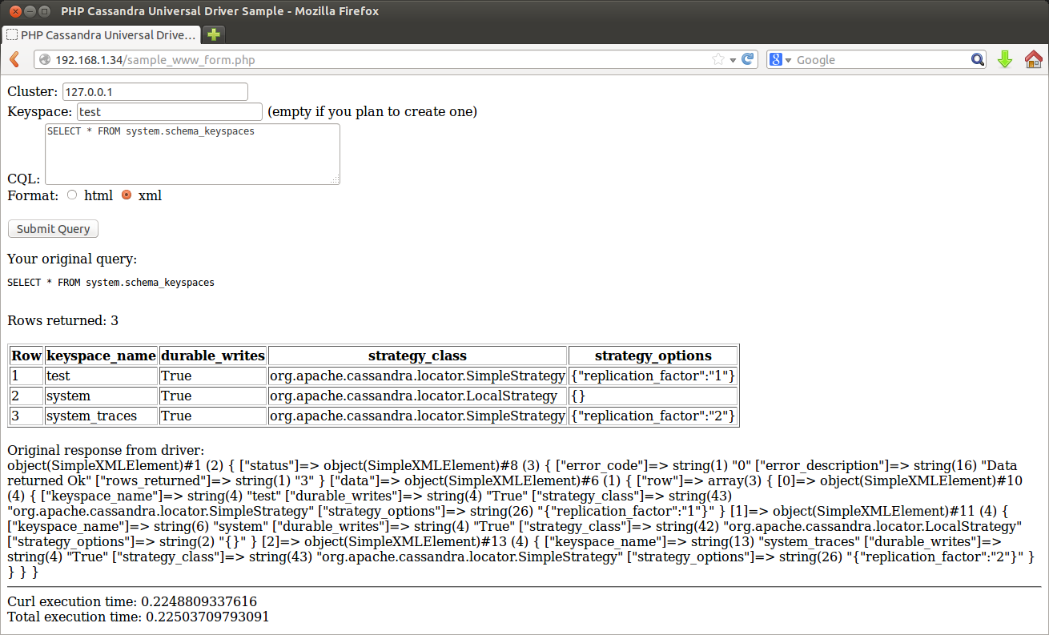Click the Curl execution time line

tap(132, 601)
